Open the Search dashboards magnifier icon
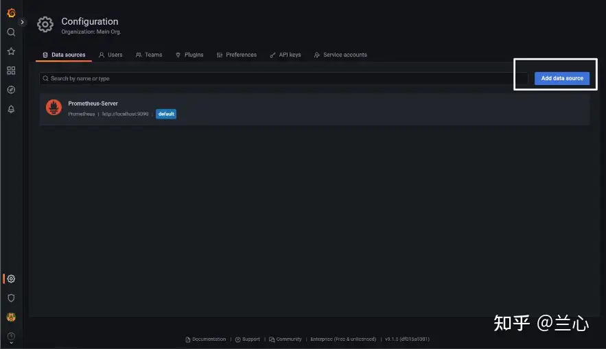Image resolution: width=606 pixels, height=349 pixels. click(x=11, y=32)
